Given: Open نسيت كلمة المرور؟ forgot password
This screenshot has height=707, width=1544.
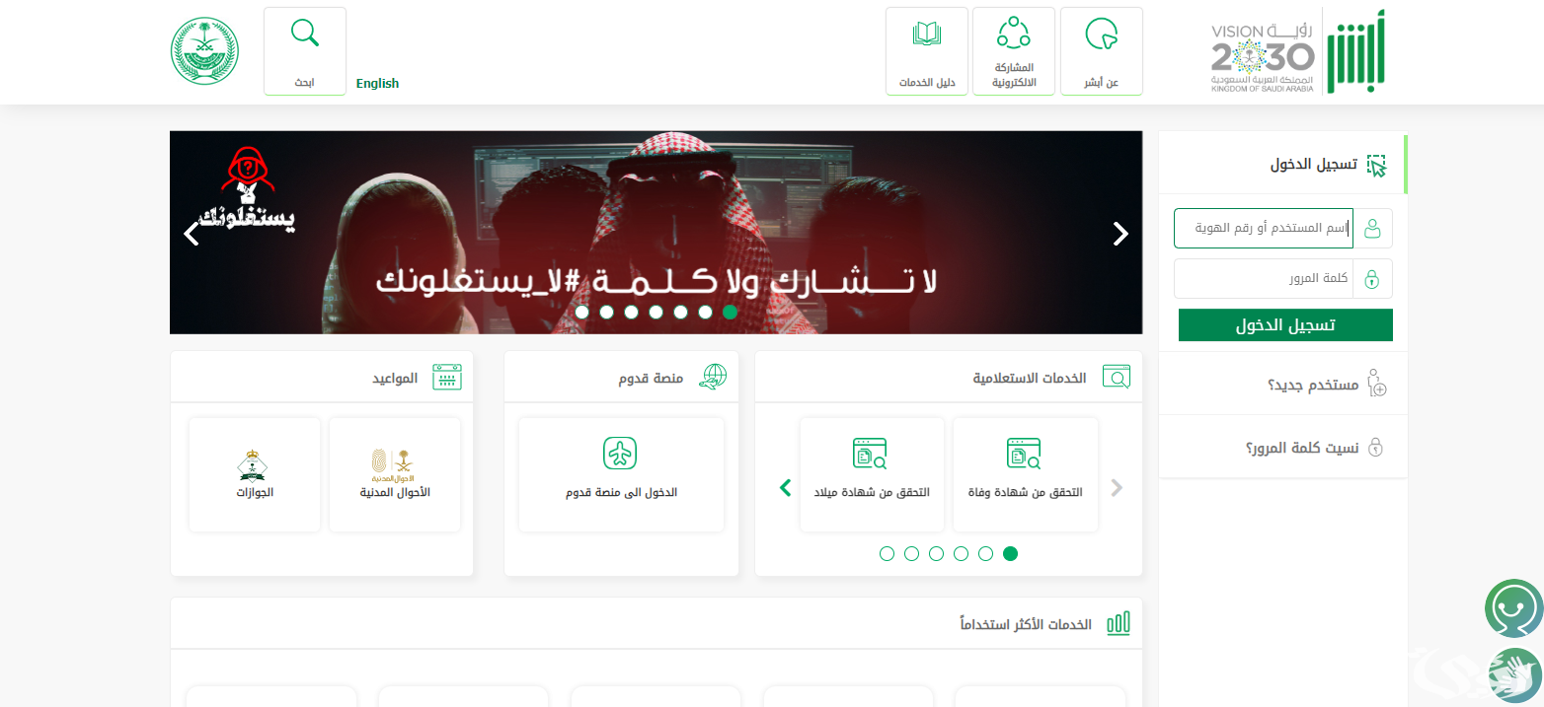Looking at the screenshot, I should (x=1302, y=448).
